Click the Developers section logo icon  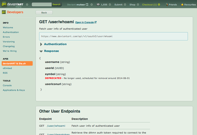pos(4,12)
